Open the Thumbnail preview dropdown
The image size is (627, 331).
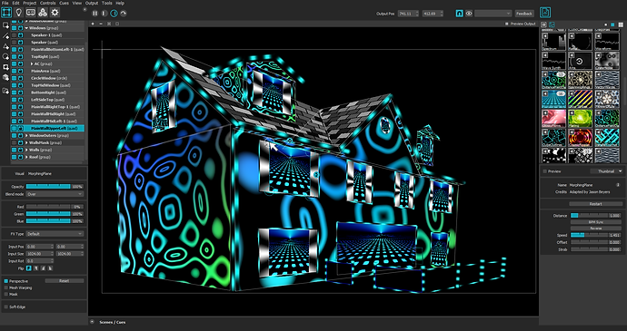[607, 171]
